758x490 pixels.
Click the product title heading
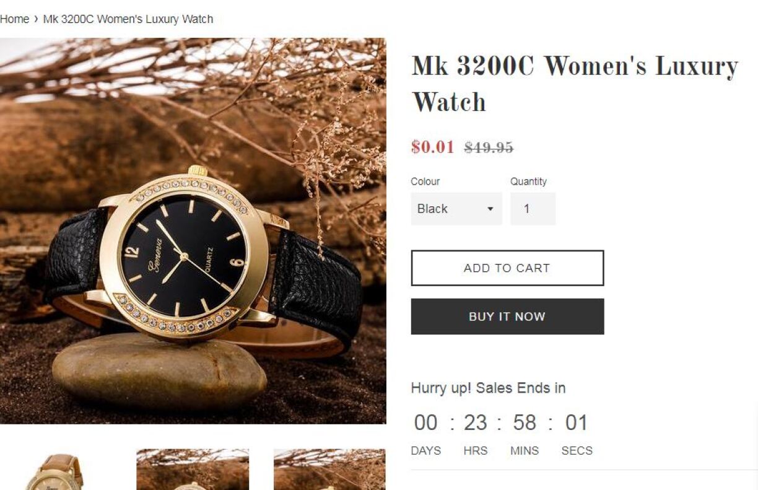pyautogui.click(x=575, y=84)
